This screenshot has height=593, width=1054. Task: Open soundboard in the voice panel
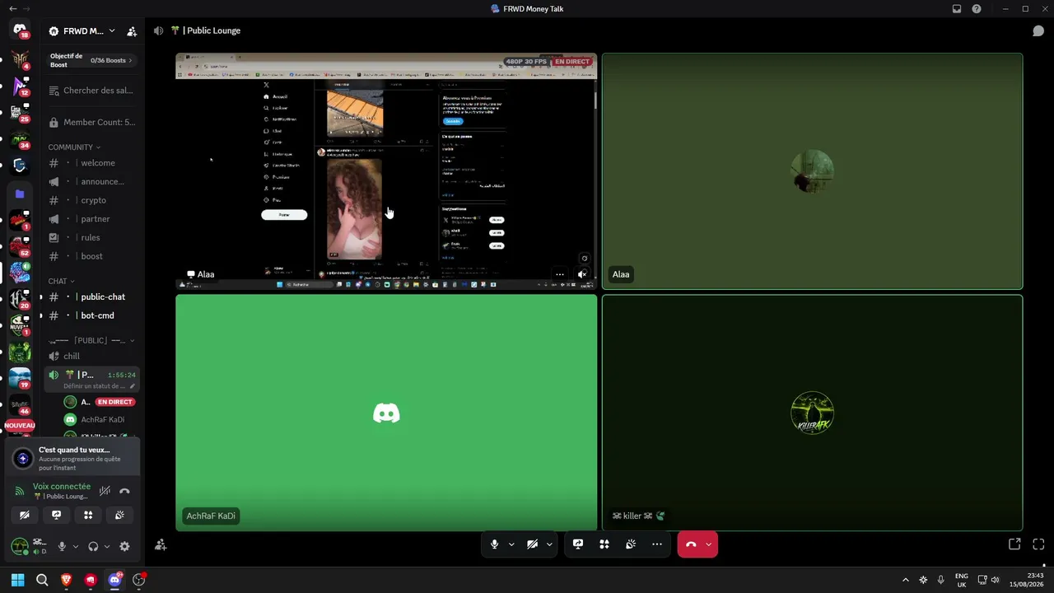coord(119,515)
